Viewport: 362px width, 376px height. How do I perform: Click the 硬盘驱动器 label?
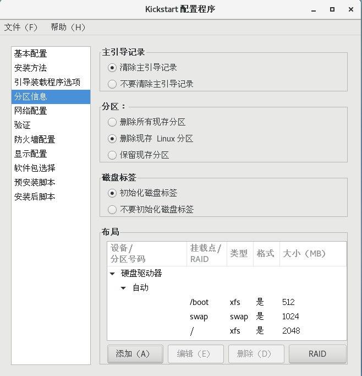(x=141, y=274)
